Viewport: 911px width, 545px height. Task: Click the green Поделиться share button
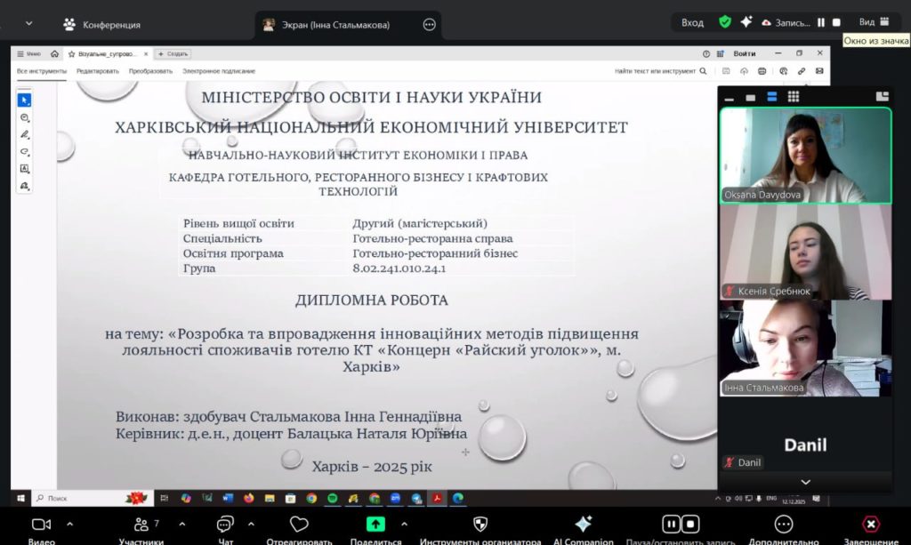376,524
